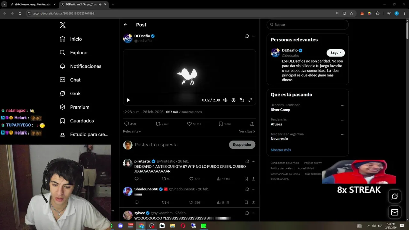Like pirutastic's reply (779)
Viewport: 409px width, 230px height.
[194, 179]
